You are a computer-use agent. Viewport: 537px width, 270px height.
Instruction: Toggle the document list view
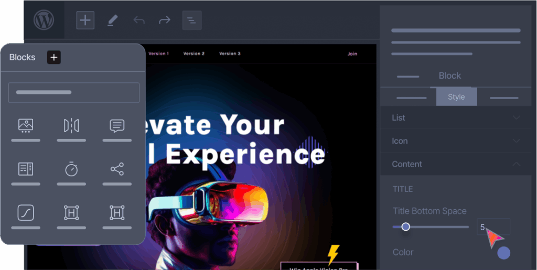(x=192, y=20)
